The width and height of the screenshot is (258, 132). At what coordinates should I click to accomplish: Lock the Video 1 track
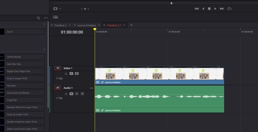66,74
